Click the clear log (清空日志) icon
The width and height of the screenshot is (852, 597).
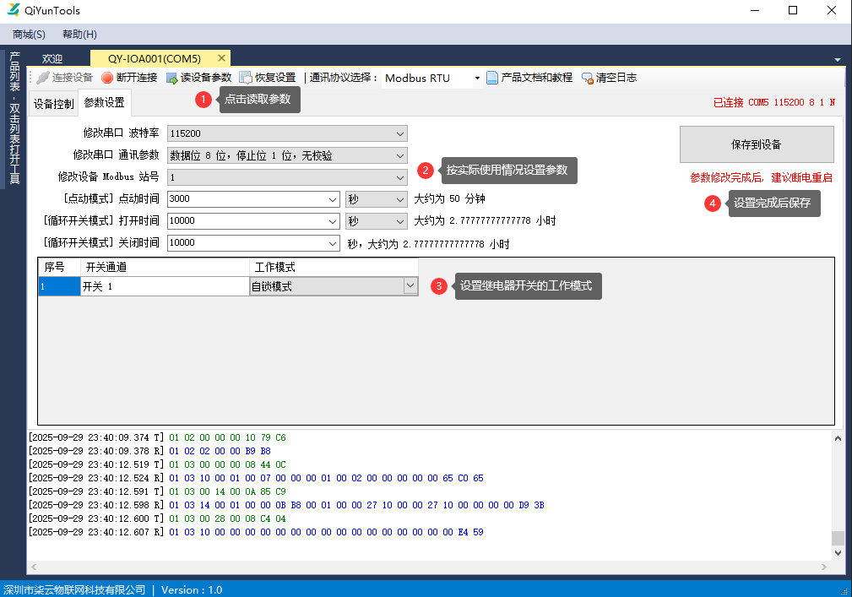tap(588, 78)
